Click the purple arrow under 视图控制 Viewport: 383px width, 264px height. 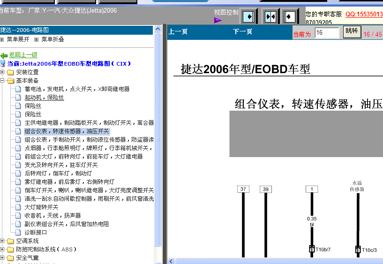pyautogui.click(x=218, y=20)
